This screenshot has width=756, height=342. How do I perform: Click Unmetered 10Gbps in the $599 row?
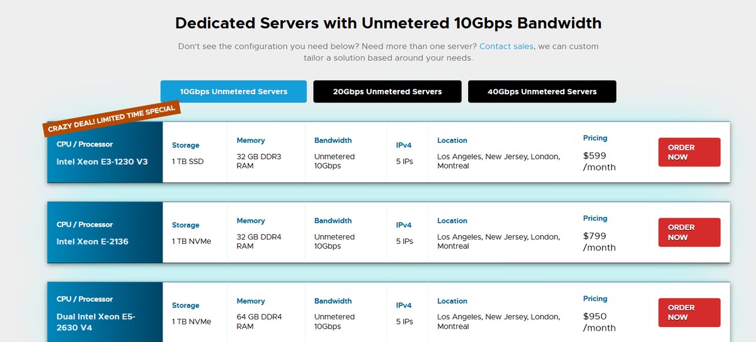[335, 162]
